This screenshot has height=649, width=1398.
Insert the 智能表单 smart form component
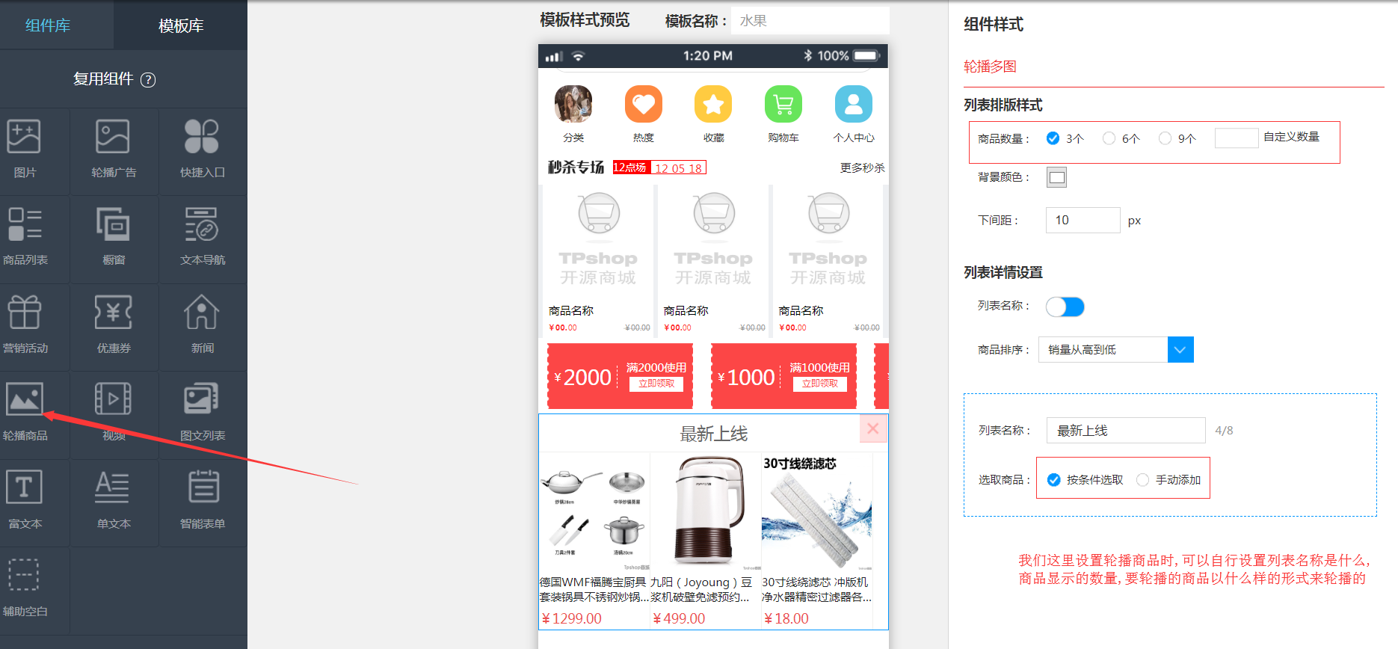pyautogui.click(x=202, y=499)
